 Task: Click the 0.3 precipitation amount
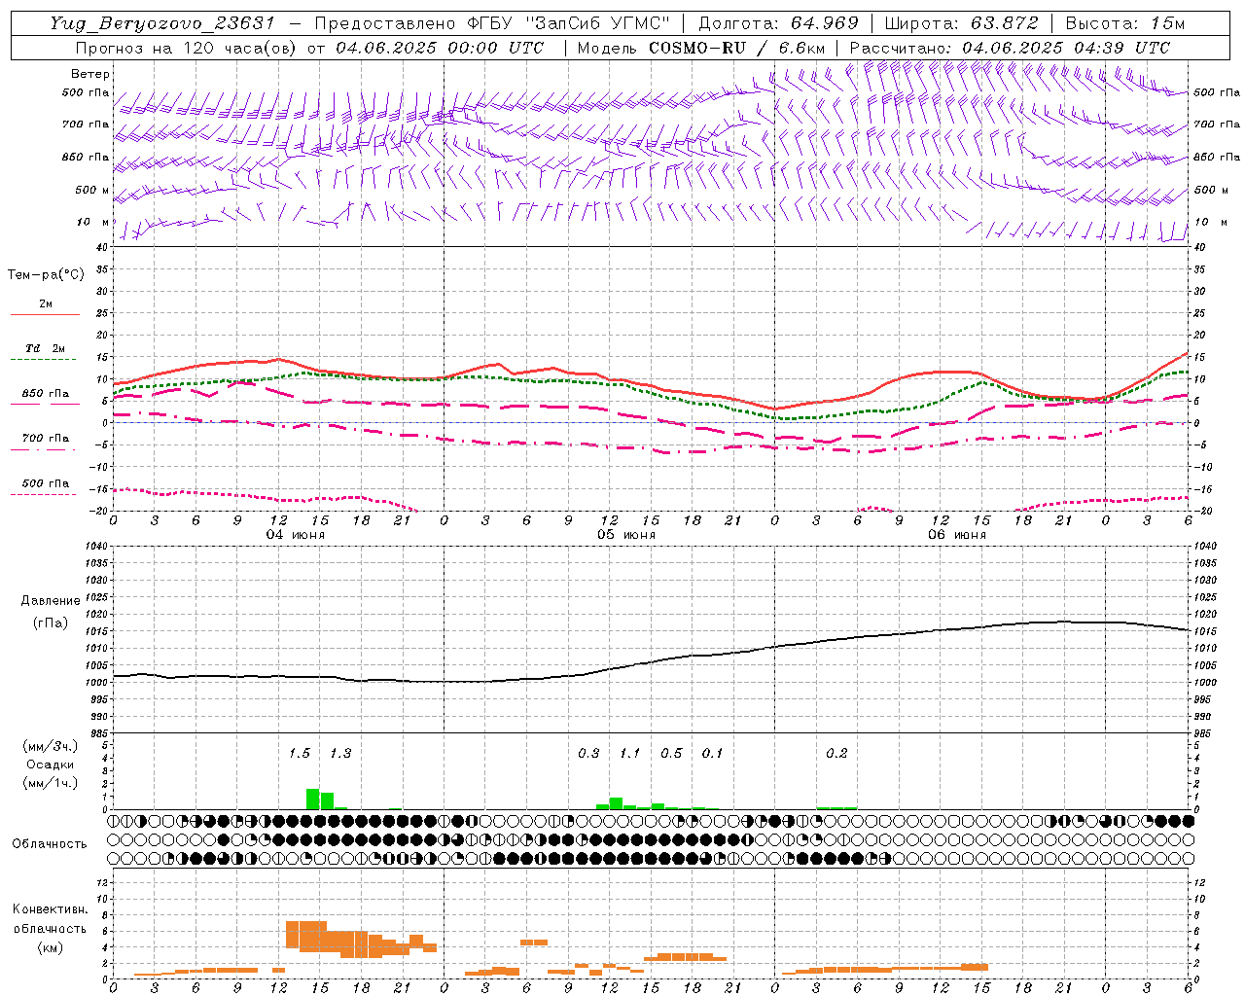point(588,754)
